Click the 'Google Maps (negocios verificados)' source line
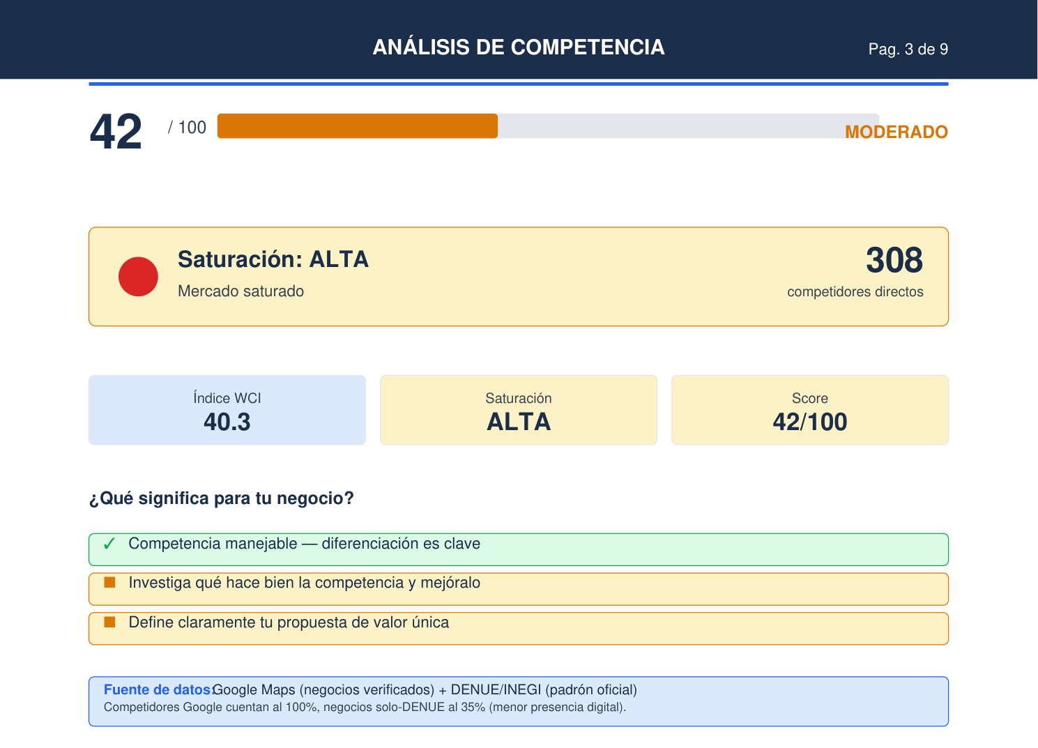This screenshot has height=748, width=1038. point(425,689)
